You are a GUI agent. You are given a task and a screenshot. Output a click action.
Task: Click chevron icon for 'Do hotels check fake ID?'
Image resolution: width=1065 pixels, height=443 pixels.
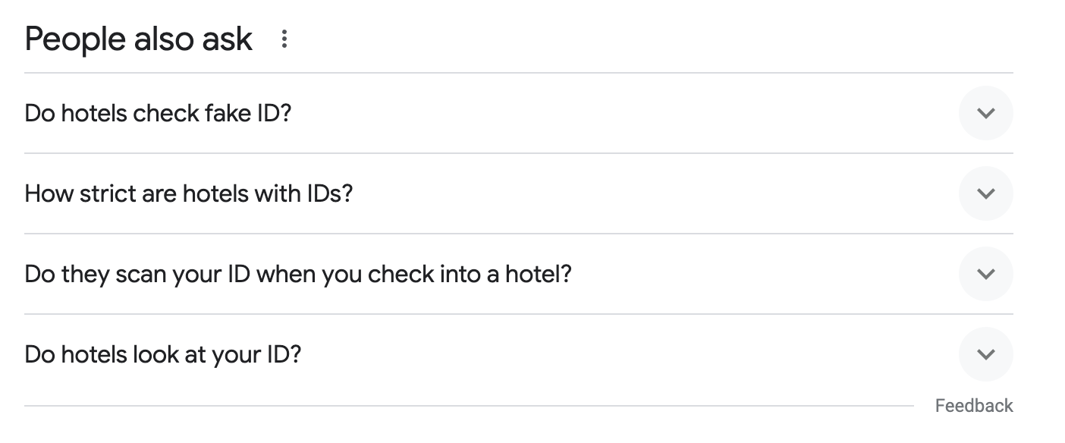[985, 113]
